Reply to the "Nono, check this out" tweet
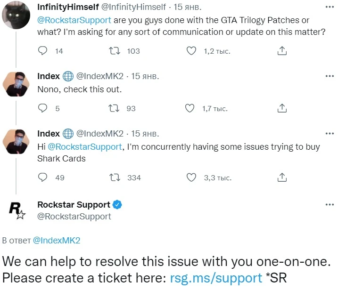338x290 pixels. 42,108
